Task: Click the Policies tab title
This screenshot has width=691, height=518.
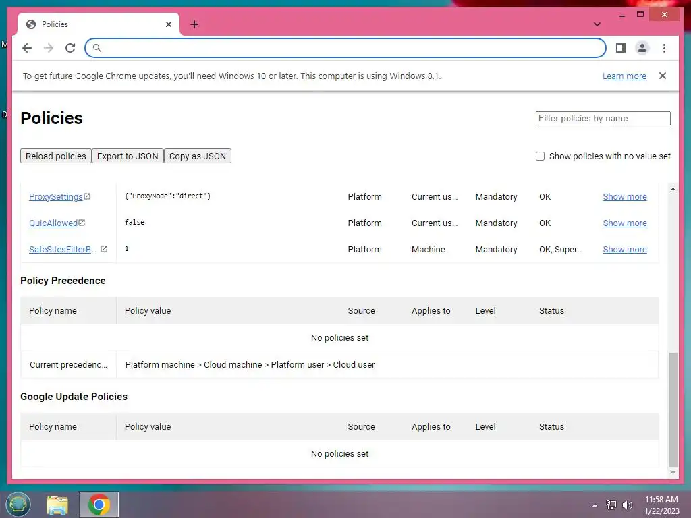Action: [55, 24]
